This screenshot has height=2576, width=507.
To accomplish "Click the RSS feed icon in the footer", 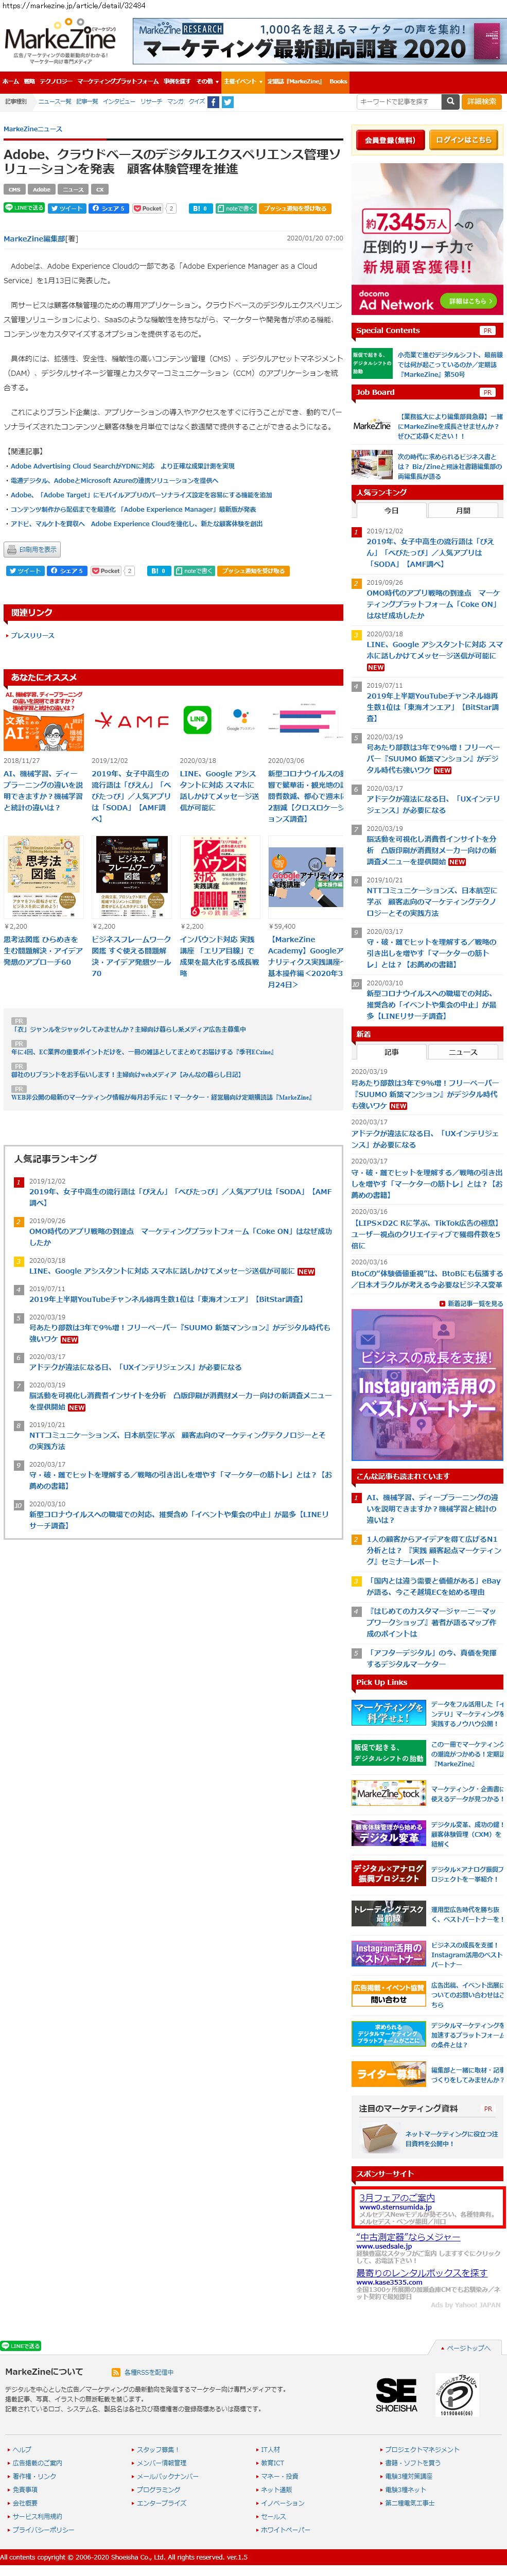I will tap(117, 2371).
